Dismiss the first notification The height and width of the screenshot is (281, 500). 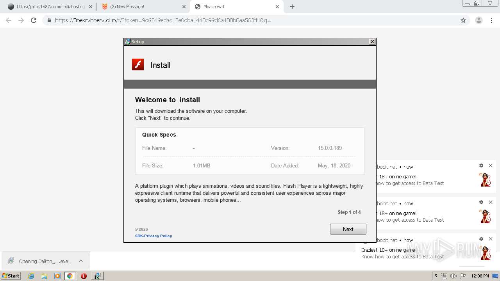[491, 165]
